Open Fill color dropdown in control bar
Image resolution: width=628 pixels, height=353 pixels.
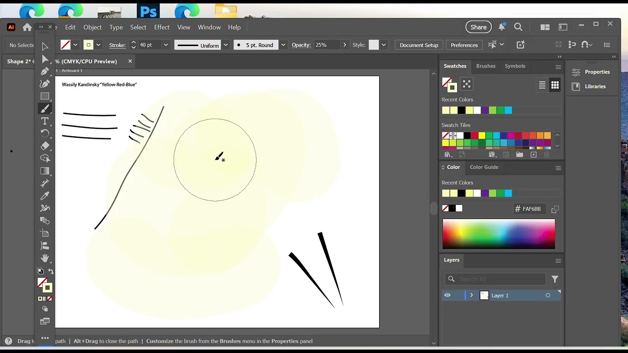click(x=76, y=45)
